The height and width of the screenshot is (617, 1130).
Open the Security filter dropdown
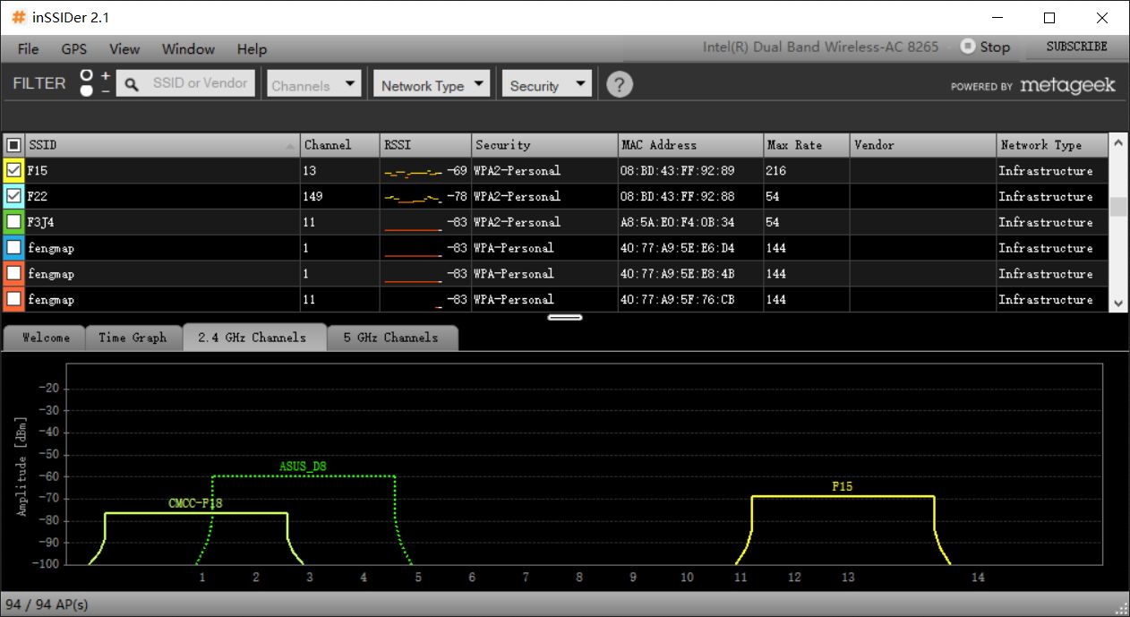[547, 85]
